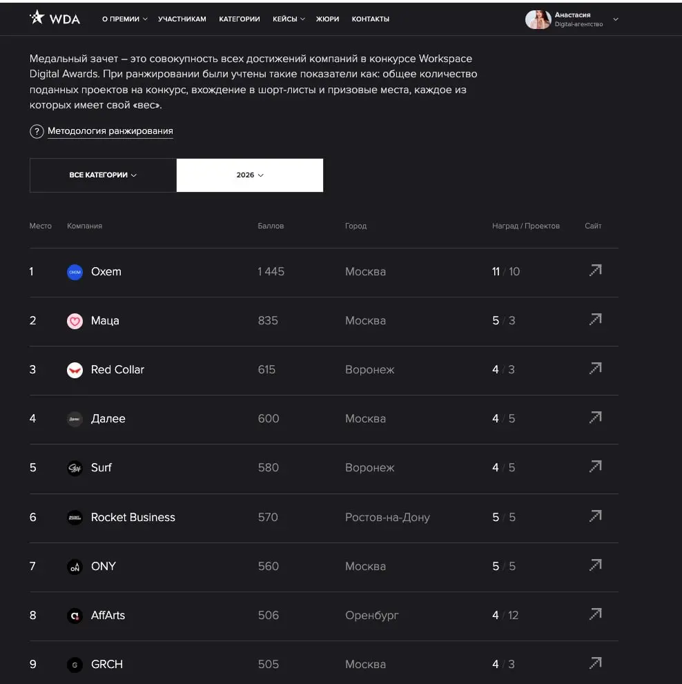682x684 pixels.
Task: Expand the ВСЕ КАТЕГОРИИ dropdown
Action: point(103,175)
